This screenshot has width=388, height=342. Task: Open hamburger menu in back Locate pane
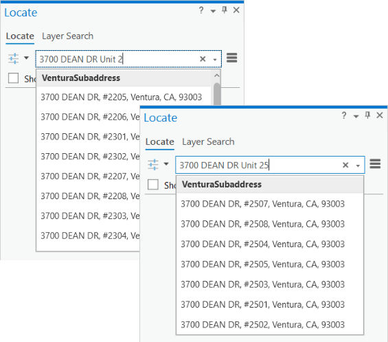coord(232,58)
